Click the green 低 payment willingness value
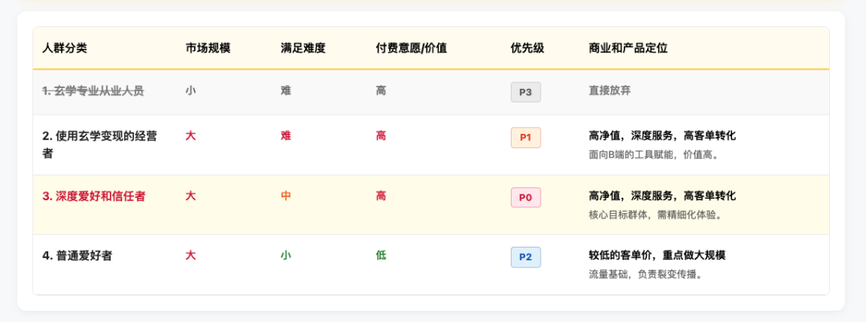 (x=381, y=256)
